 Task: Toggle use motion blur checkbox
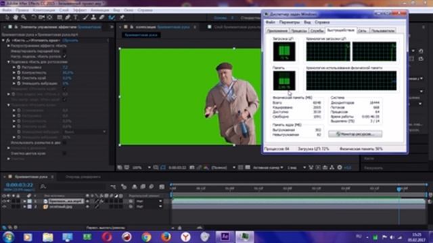click(x=64, y=142)
